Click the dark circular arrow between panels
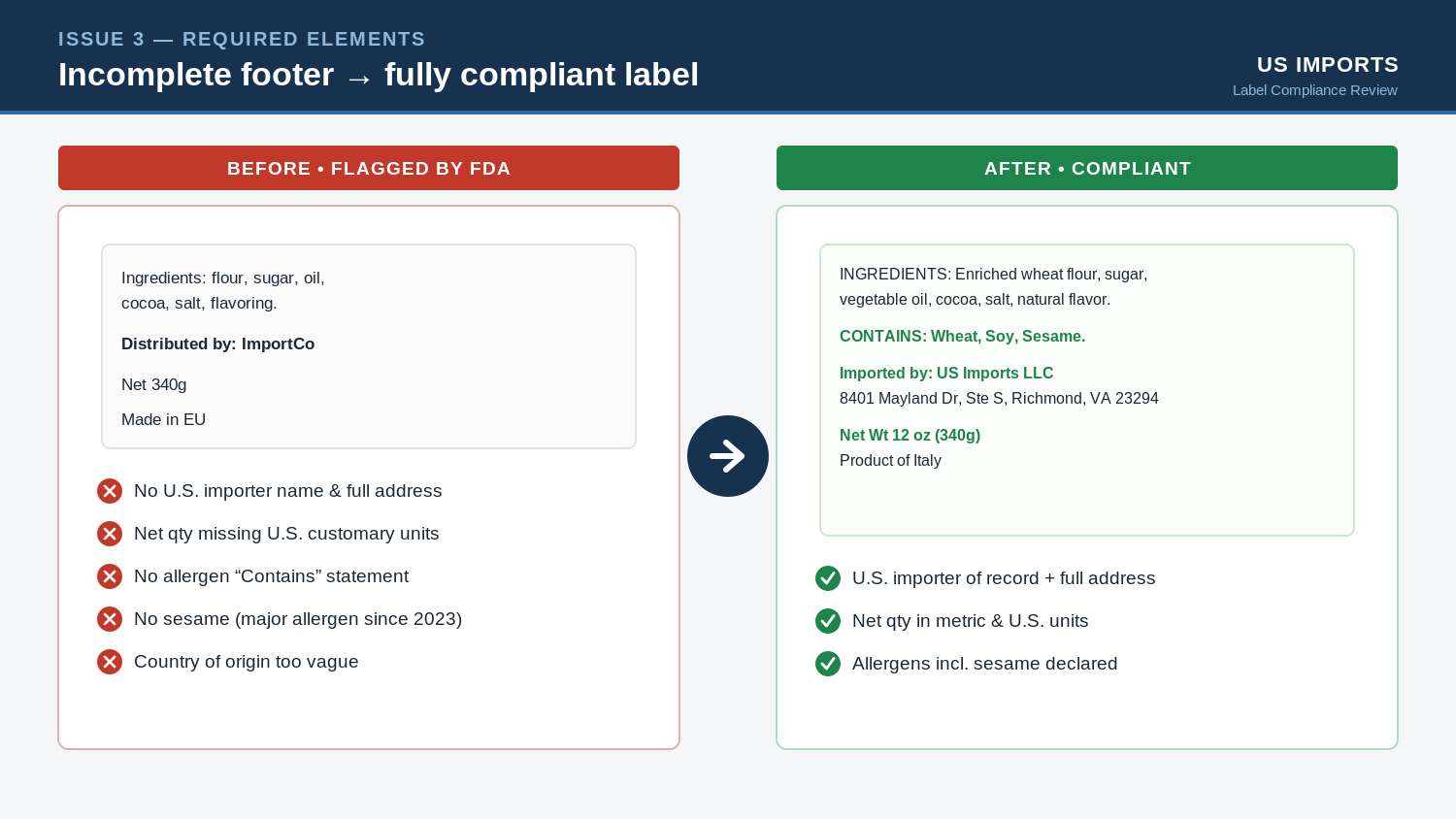Image resolution: width=1456 pixels, height=819 pixels. tap(728, 456)
